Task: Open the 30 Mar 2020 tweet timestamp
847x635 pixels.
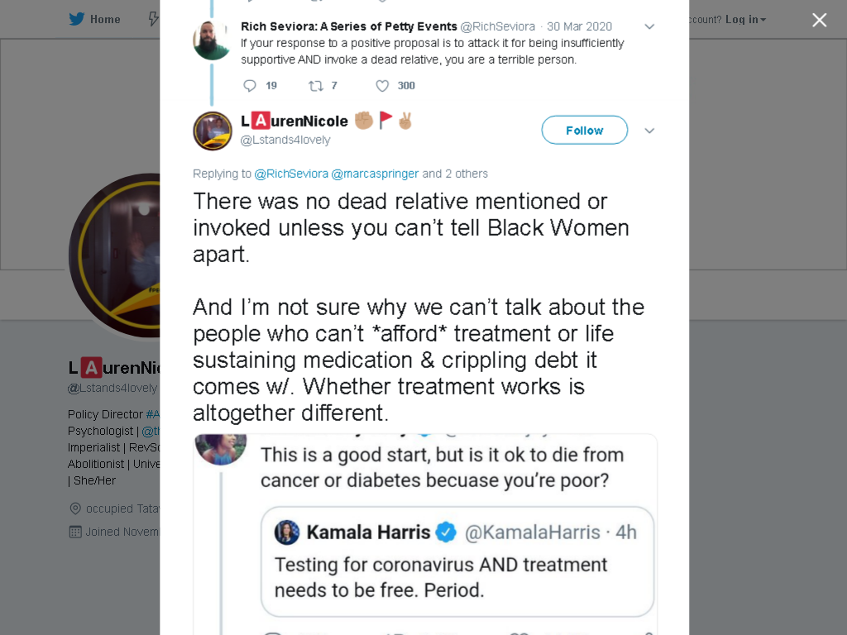Action: click(x=579, y=26)
